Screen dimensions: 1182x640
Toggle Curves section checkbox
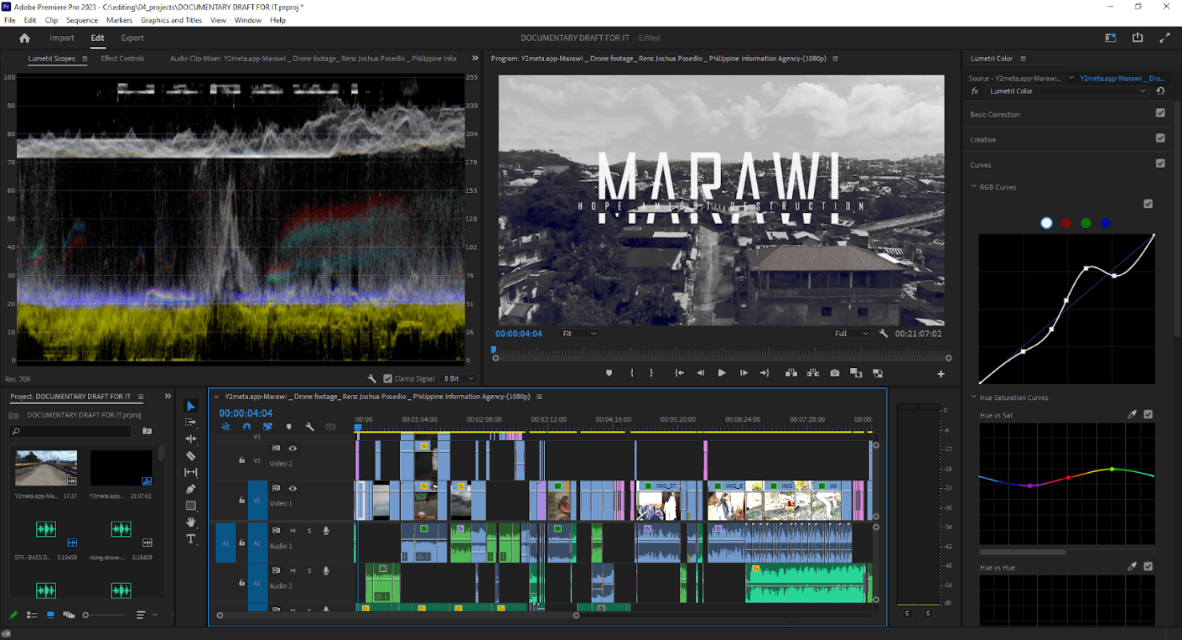(x=1160, y=163)
